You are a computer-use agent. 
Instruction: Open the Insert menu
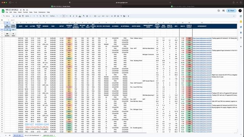[20, 12]
